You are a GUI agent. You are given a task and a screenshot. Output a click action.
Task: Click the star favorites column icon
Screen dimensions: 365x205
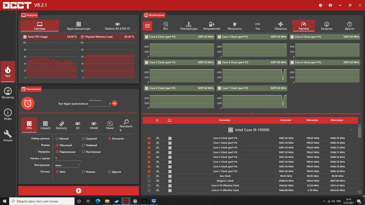coord(157,120)
